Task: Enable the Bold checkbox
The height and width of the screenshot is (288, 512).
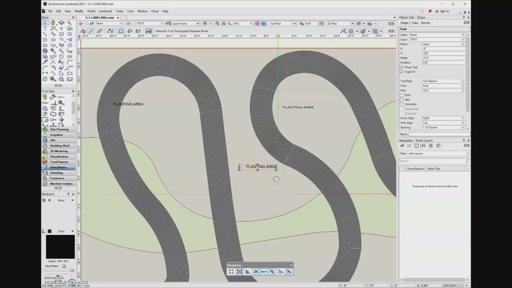Action: pos(402,95)
